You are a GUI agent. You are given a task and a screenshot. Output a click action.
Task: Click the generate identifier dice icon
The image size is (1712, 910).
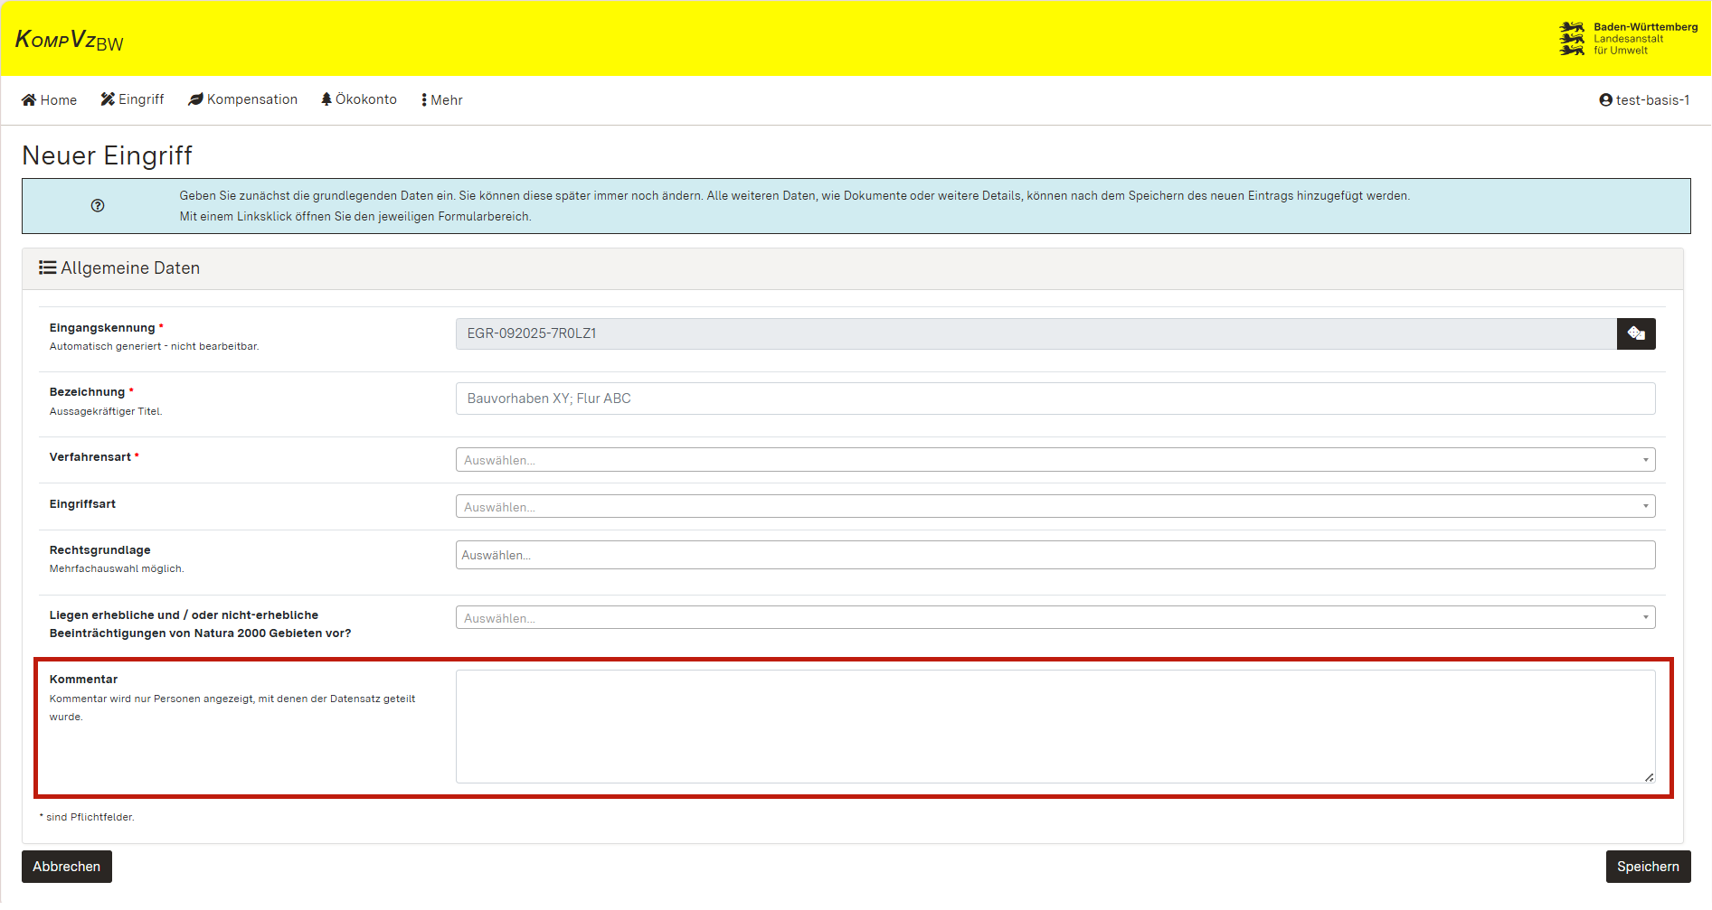[x=1635, y=333]
